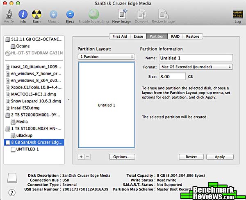Open the Partition Layout dropdown

(107, 57)
